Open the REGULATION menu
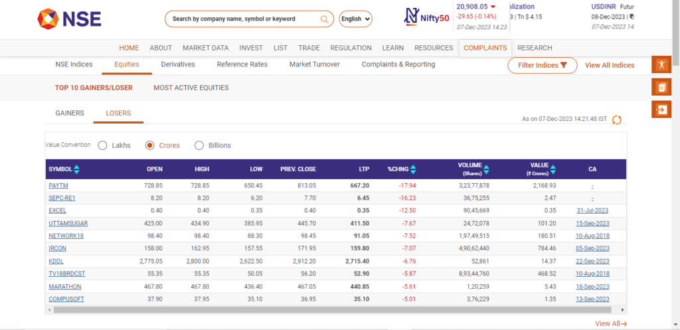The image size is (680, 330). click(351, 48)
